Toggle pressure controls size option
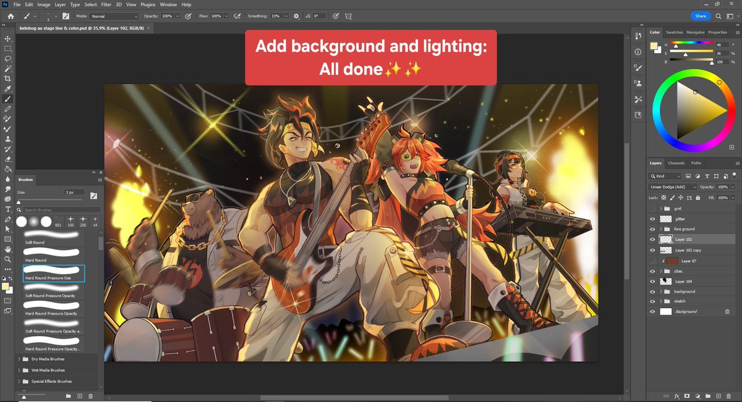 coord(335,16)
